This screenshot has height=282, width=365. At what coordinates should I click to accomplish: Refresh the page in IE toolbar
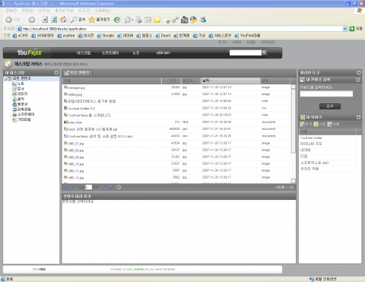(54, 20)
